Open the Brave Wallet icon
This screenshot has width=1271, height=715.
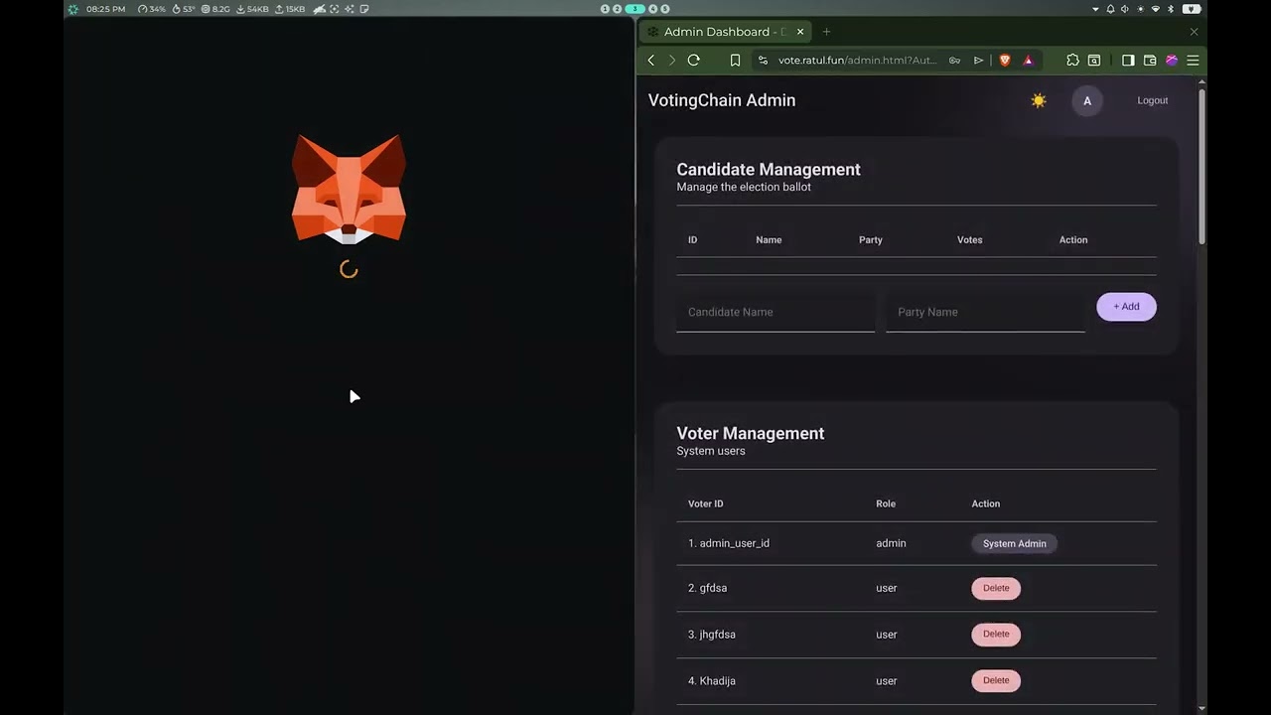tap(1150, 61)
